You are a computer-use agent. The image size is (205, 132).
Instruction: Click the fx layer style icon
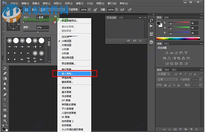pos(170,129)
